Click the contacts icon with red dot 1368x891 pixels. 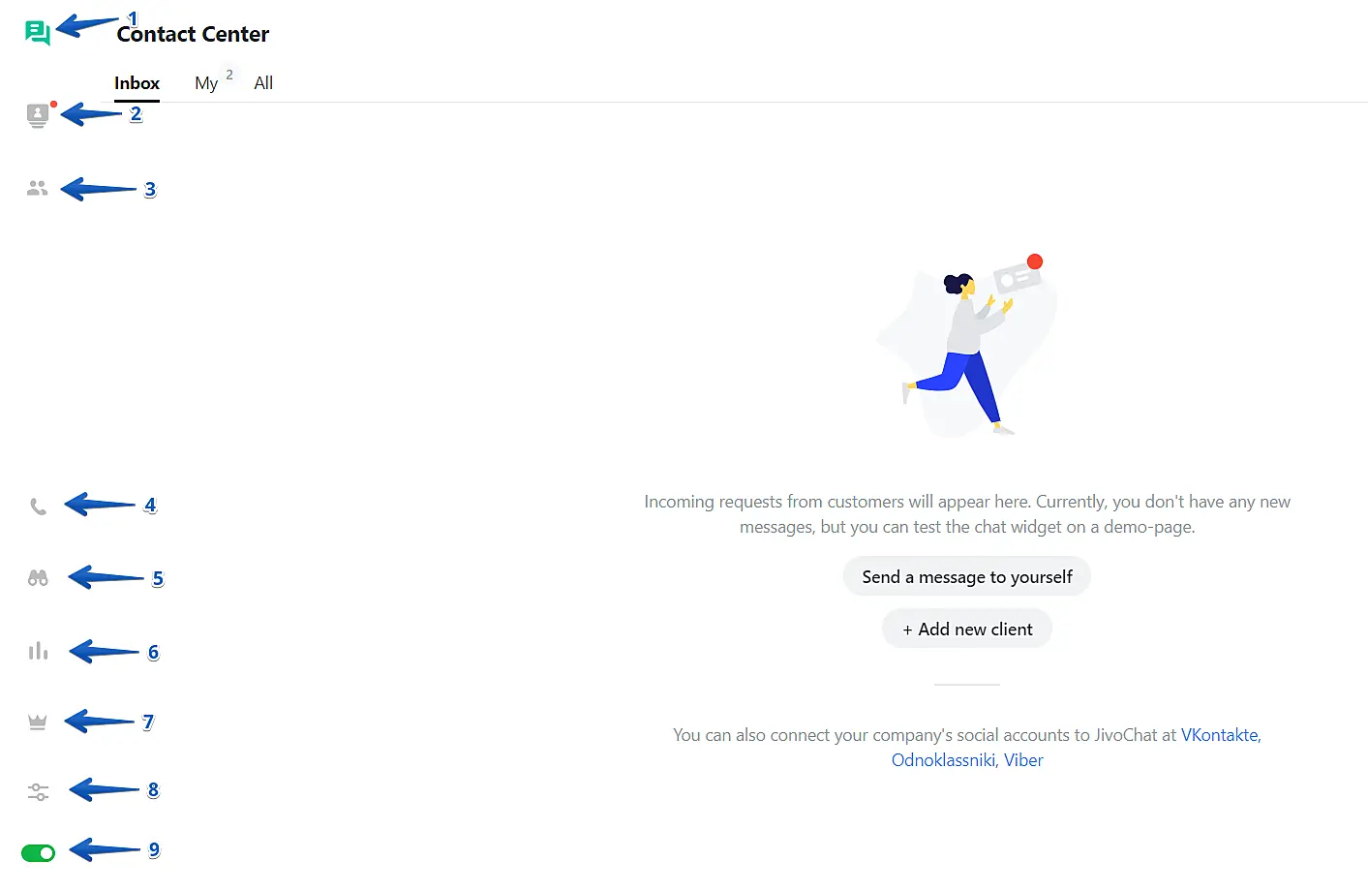pos(38,115)
